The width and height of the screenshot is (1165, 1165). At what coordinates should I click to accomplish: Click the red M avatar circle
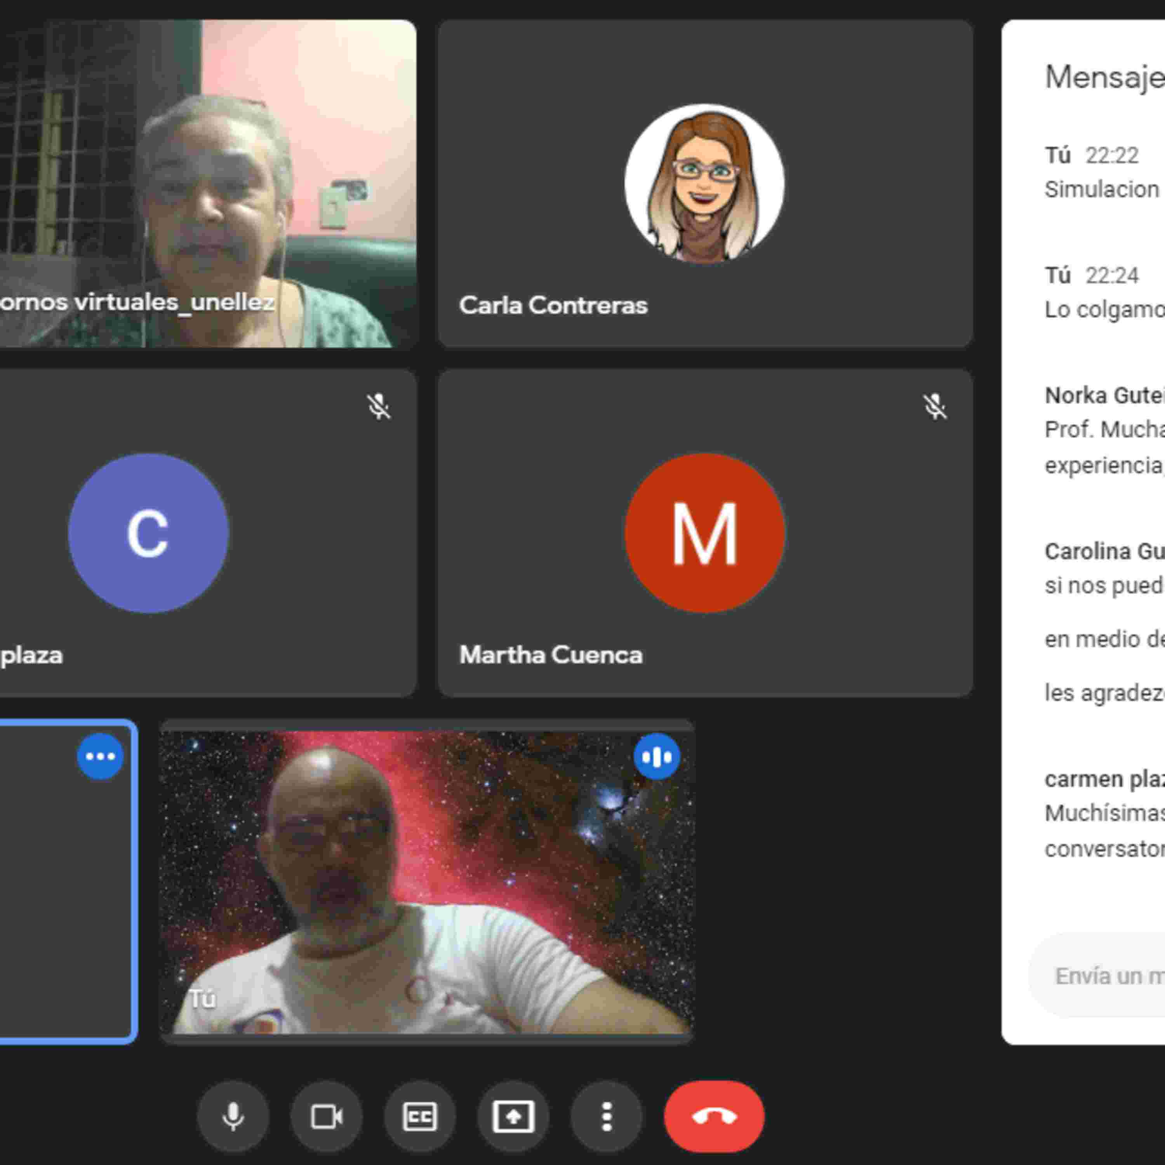704,533
